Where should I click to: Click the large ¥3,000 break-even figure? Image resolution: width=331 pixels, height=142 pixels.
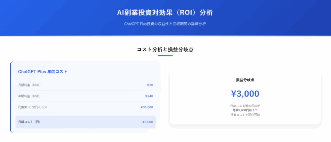(x=245, y=94)
